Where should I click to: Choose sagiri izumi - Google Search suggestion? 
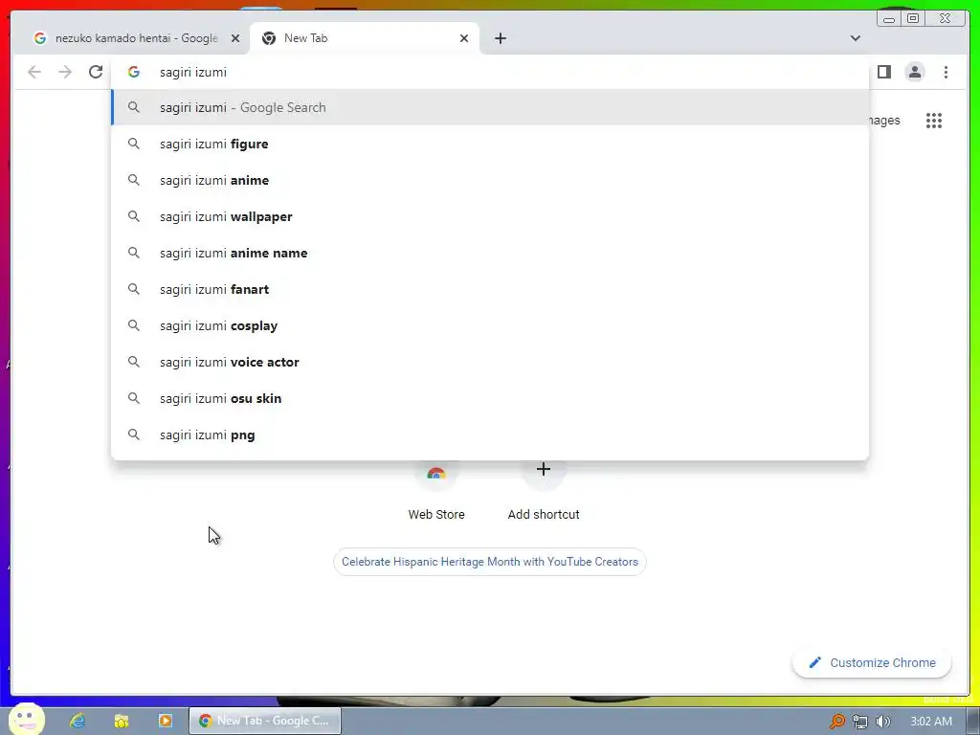click(490, 107)
